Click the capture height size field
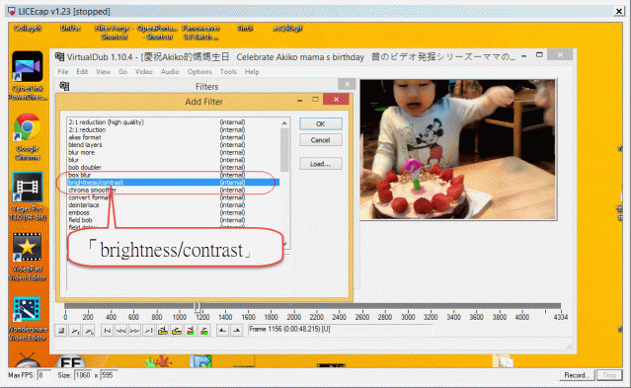The width and height of the screenshot is (631, 388). point(109,375)
